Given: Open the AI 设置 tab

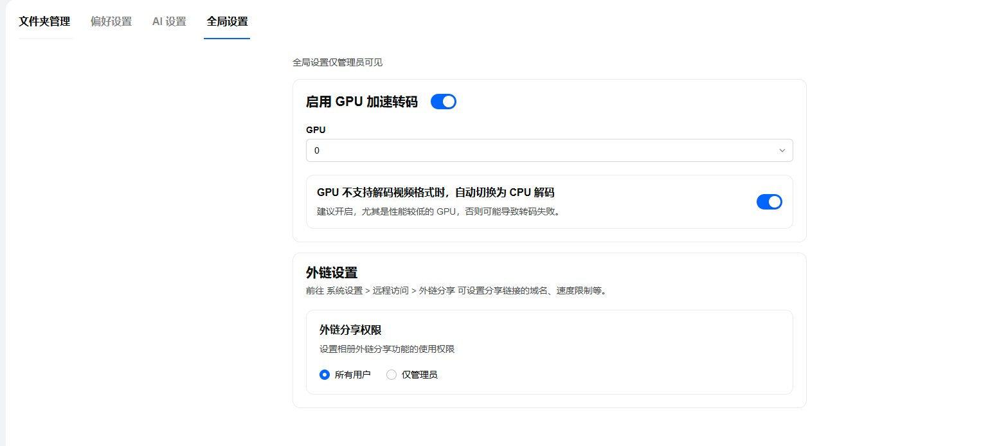Looking at the screenshot, I should click(169, 21).
